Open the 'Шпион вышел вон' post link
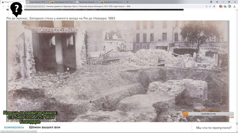Viewport: 238px width, 133px height. [x=45, y=127]
